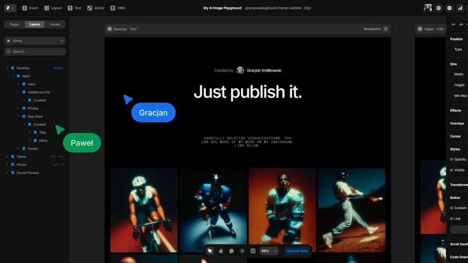Select the hand pan tool
This screenshot has height=263, width=468.
click(x=220, y=251)
